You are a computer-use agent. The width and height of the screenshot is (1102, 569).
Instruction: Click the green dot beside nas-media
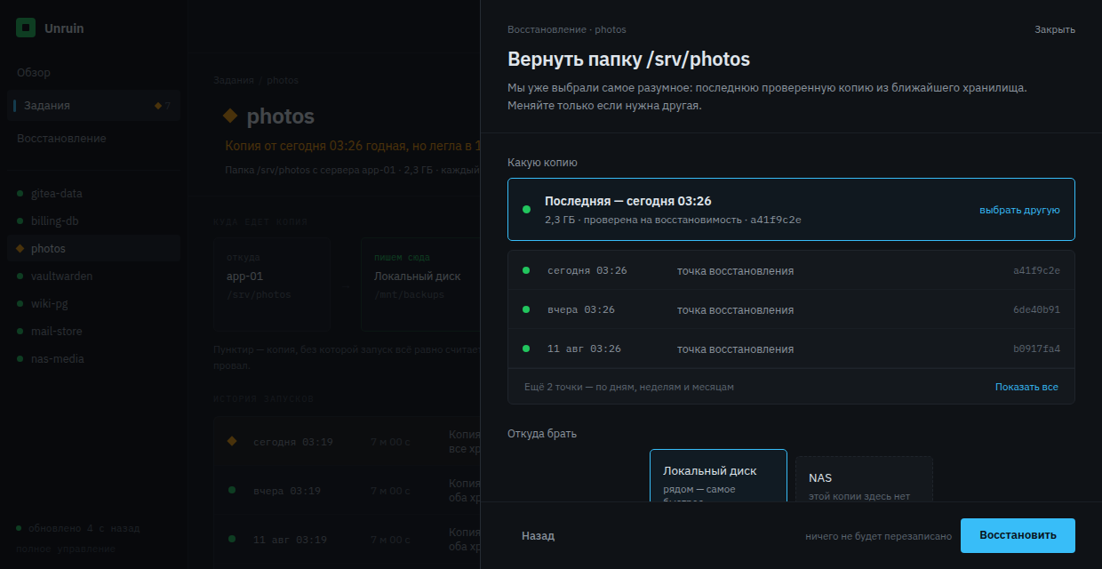tap(20, 359)
